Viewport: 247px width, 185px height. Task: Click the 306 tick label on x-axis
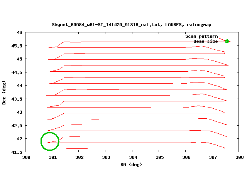click(x=186, y=158)
